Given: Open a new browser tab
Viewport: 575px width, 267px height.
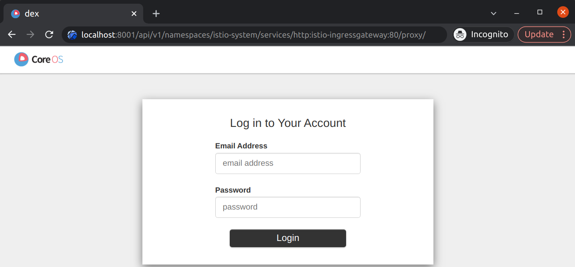Looking at the screenshot, I should coord(156,13).
